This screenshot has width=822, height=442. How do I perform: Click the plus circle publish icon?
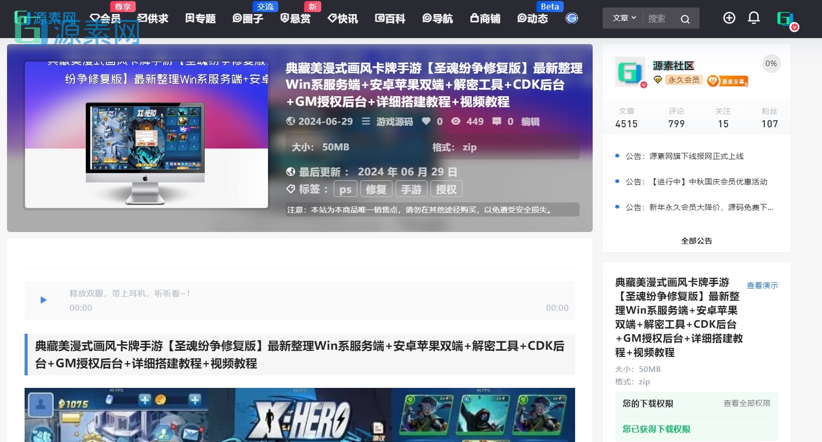pyautogui.click(x=729, y=18)
